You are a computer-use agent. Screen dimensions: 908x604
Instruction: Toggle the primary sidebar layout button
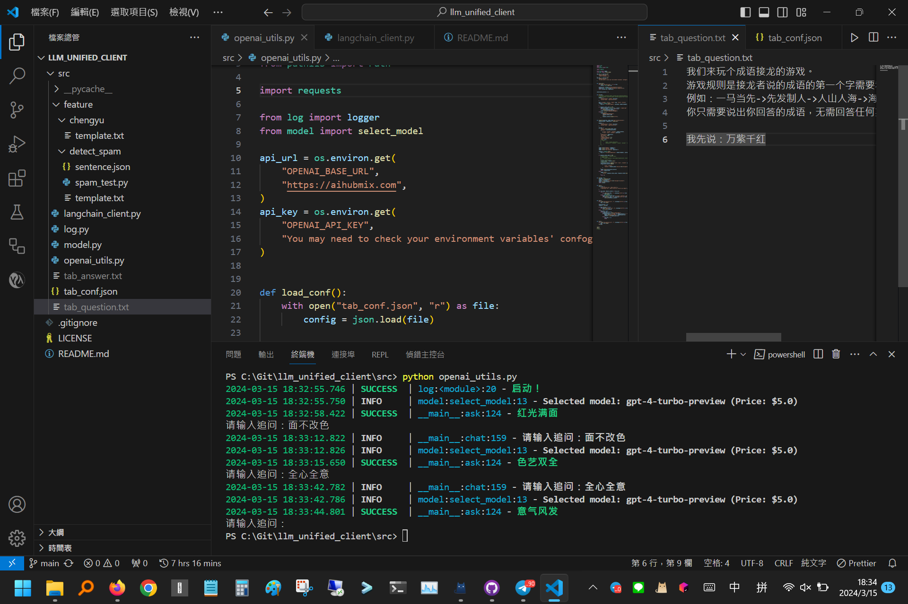coord(745,12)
